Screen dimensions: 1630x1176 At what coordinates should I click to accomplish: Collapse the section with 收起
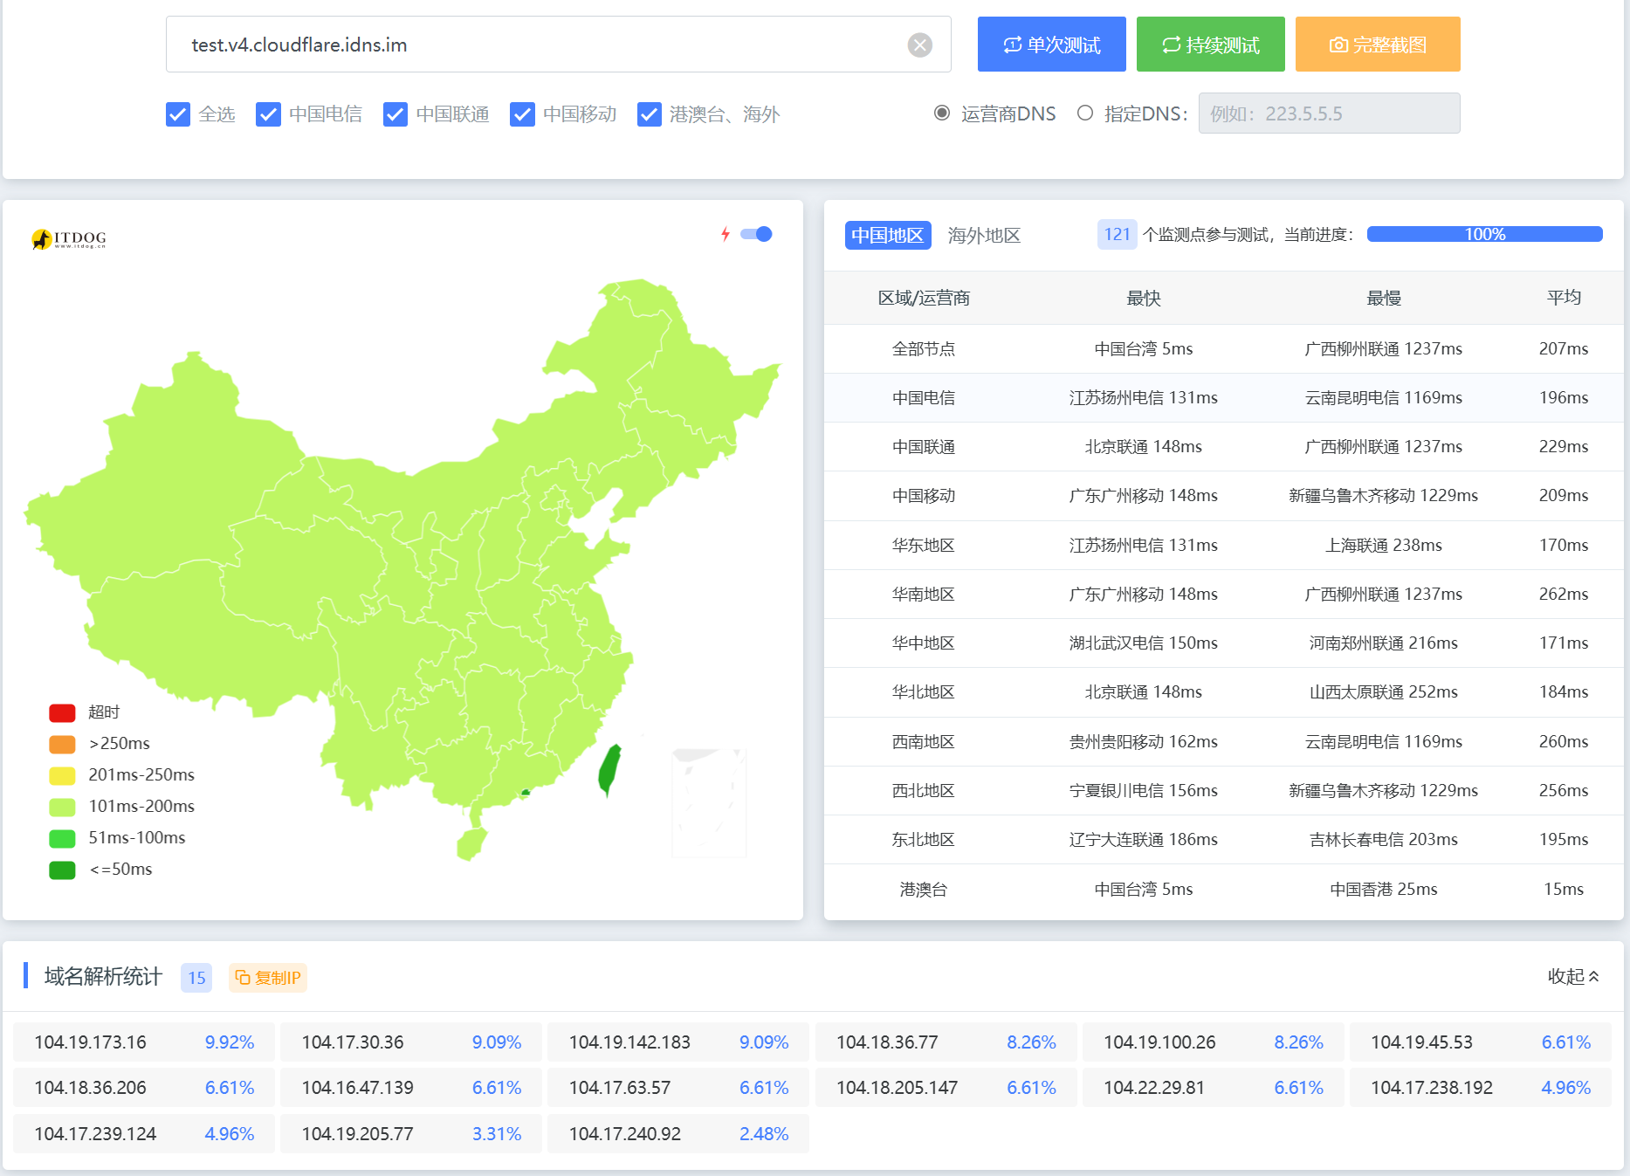[x=1573, y=976]
